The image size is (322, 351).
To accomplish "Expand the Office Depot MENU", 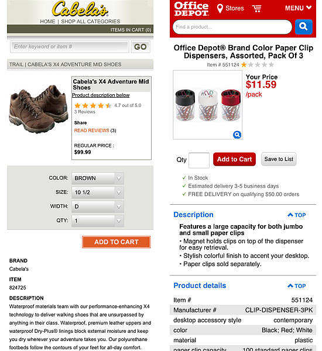I will tap(298, 8).
